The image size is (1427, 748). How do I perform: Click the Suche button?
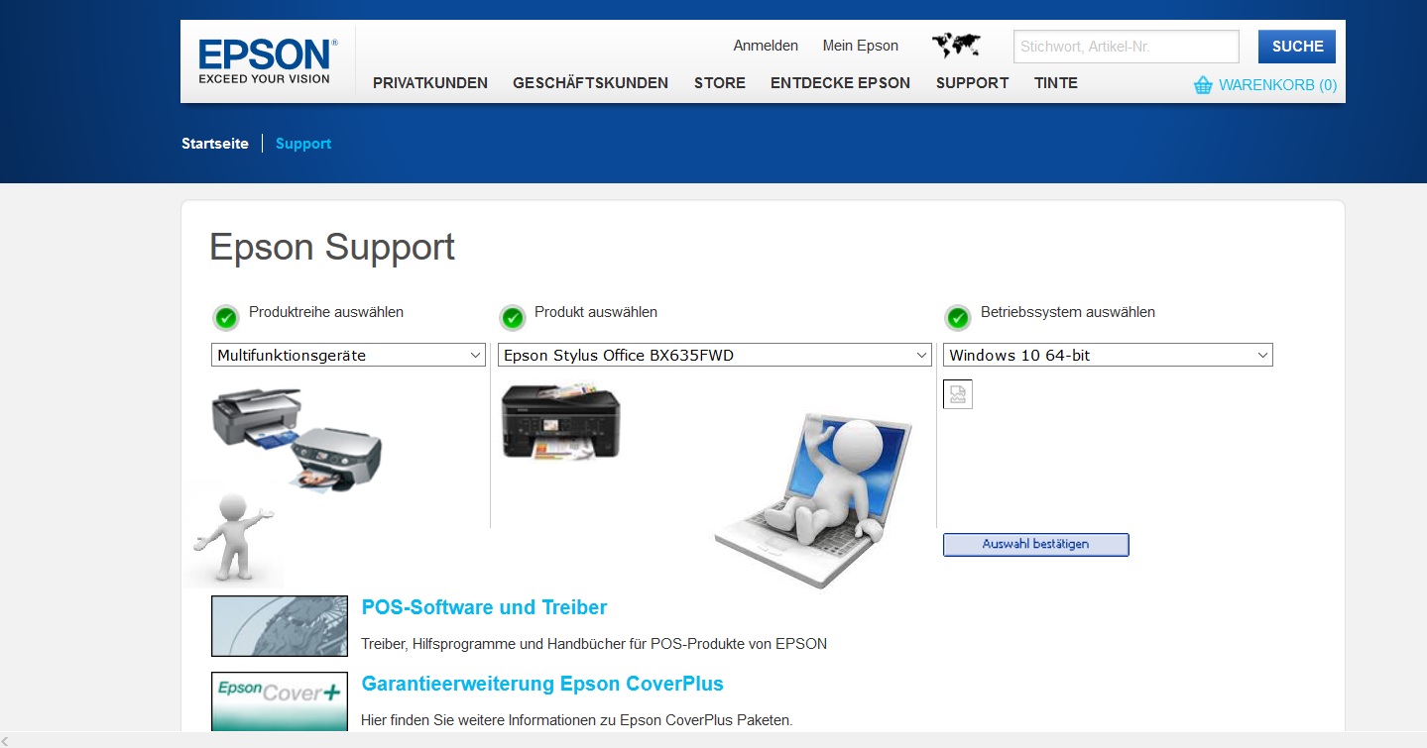tap(1297, 47)
